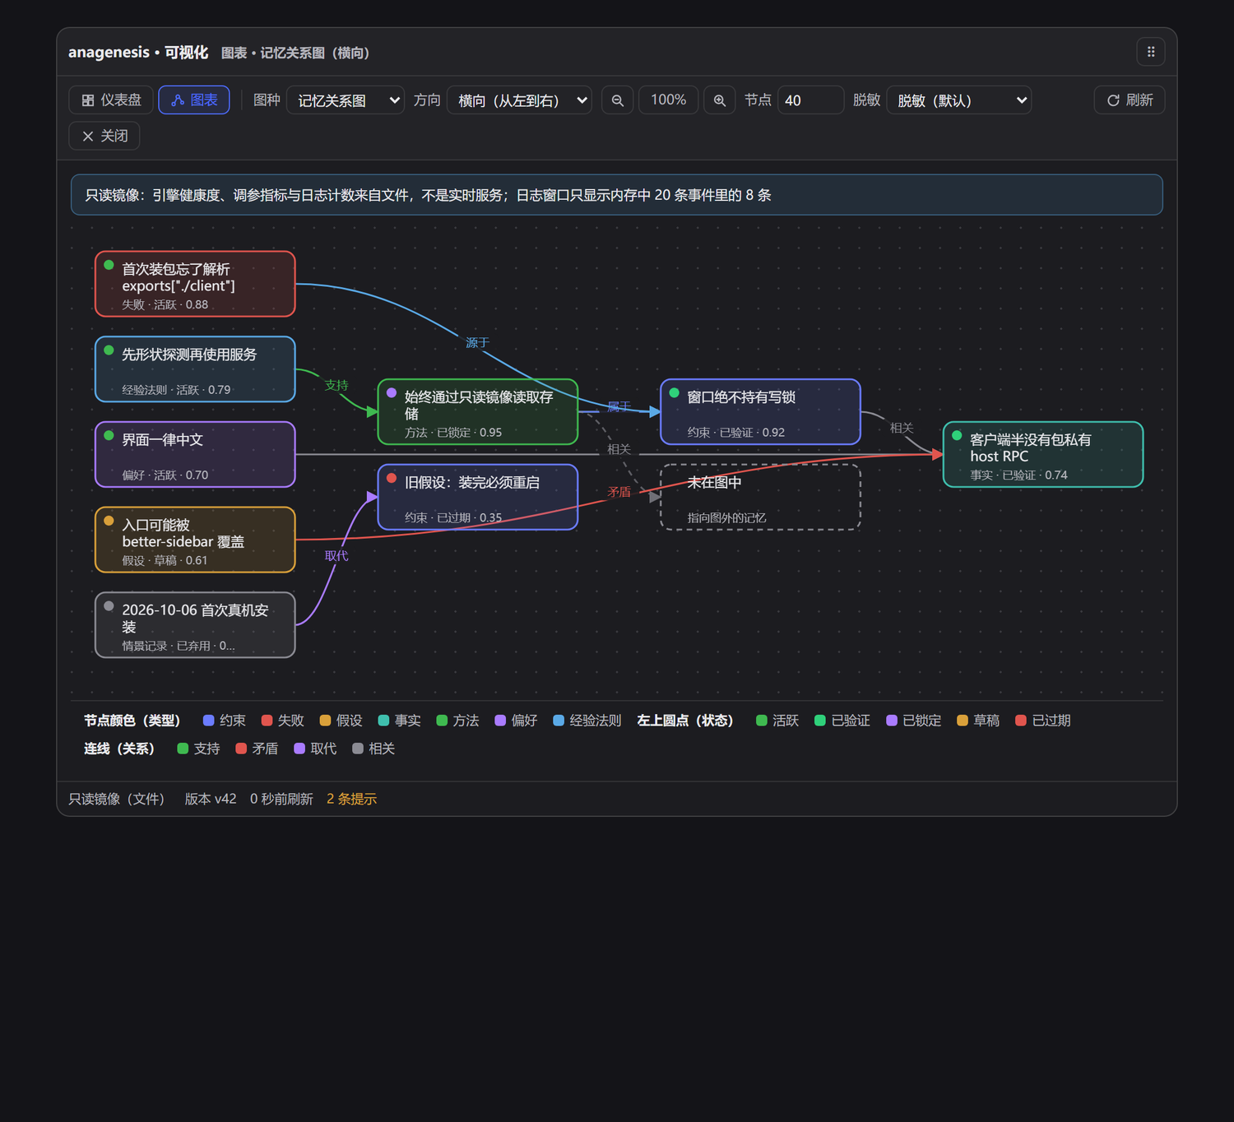
Task: Switch to the 仪表盘 dashboard tab
Action: point(111,100)
